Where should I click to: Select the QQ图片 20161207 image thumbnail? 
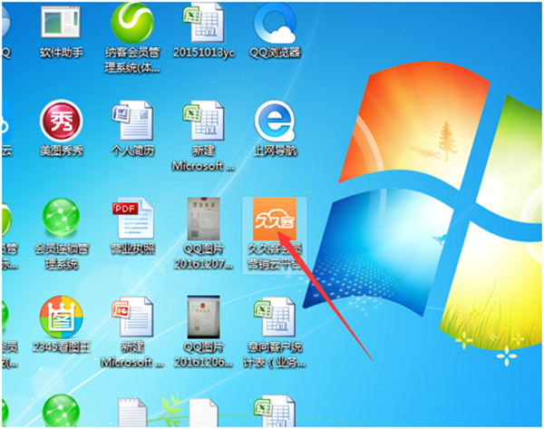204,220
